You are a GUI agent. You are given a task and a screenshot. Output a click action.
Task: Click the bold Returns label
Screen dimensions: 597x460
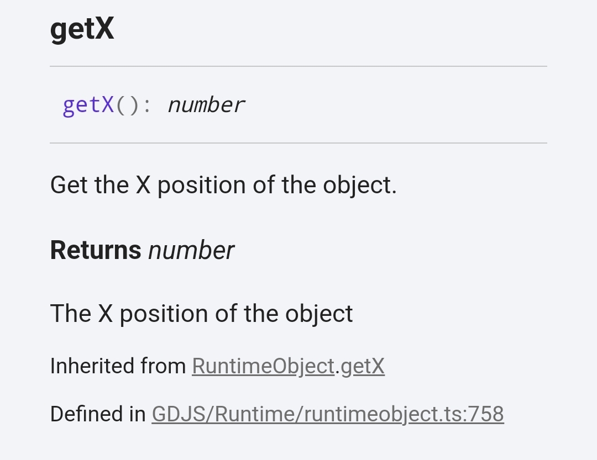pyautogui.click(x=96, y=250)
